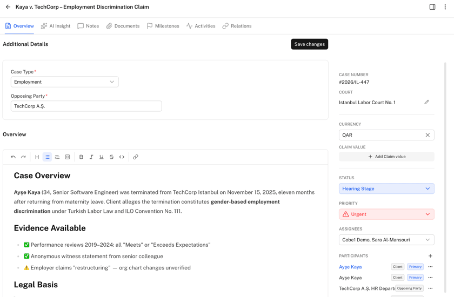454x297 pixels.
Task: Open options for TechCorp A.Ş. HR participant
Action: (x=431, y=288)
